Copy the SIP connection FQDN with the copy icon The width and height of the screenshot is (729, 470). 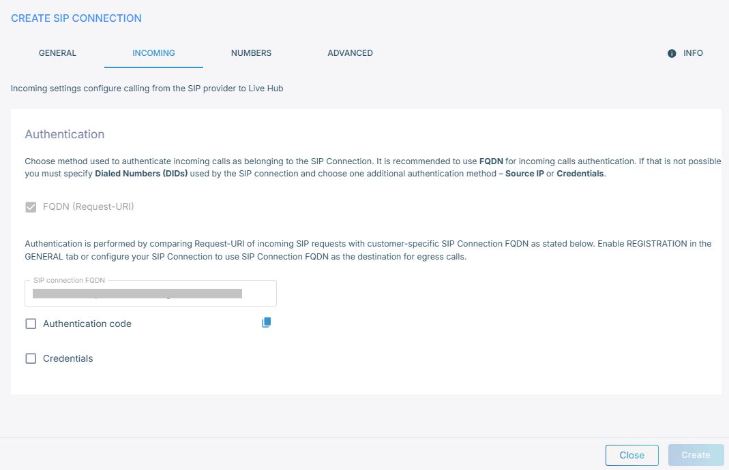pos(267,323)
